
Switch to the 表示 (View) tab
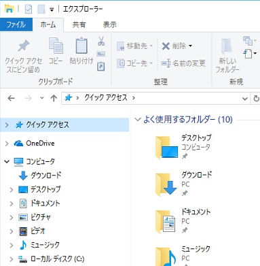110,24
